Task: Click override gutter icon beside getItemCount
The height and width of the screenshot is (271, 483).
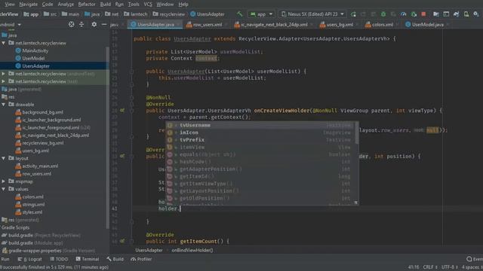Action: tap(122, 241)
